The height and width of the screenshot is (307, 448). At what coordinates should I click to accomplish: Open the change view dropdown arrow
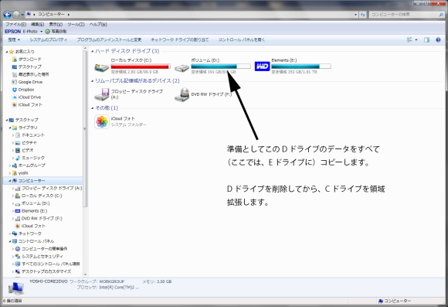click(416, 39)
